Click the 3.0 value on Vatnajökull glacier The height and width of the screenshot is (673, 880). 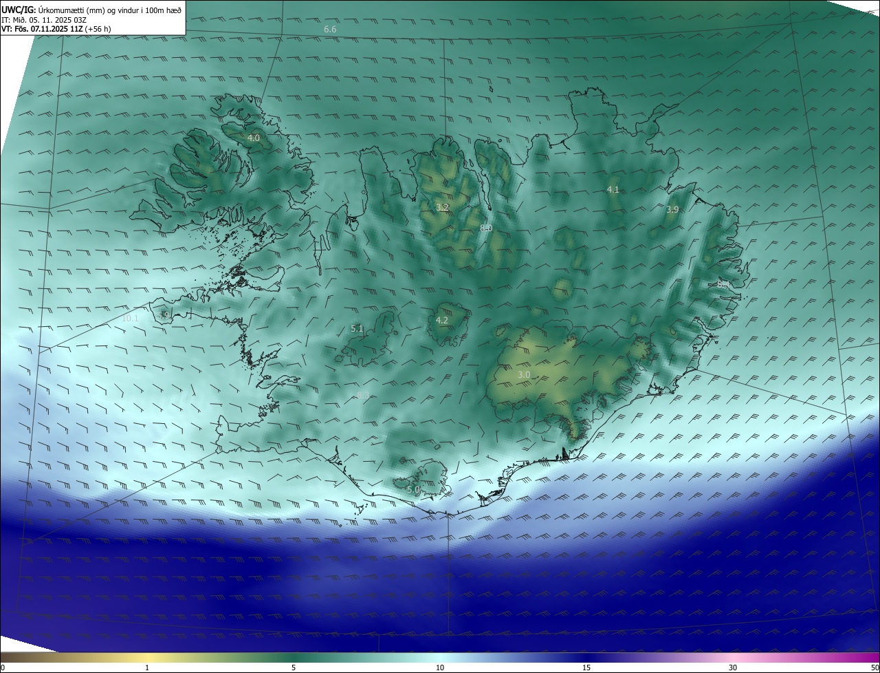click(x=524, y=375)
